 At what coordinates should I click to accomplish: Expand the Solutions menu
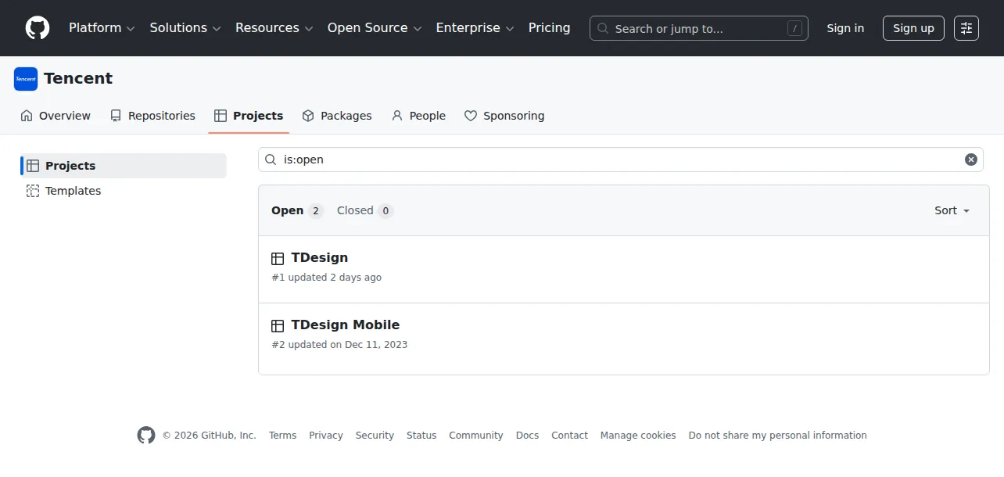[185, 28]
